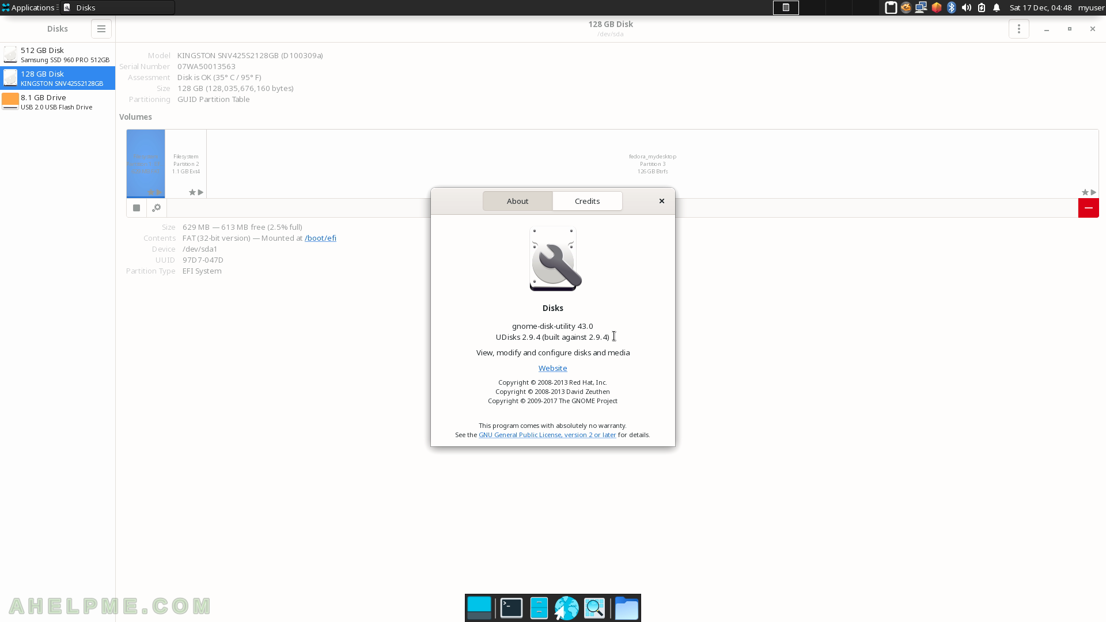Close the About Disks dialog
This screenshot has width=1106, height=622.
point(662,201)
